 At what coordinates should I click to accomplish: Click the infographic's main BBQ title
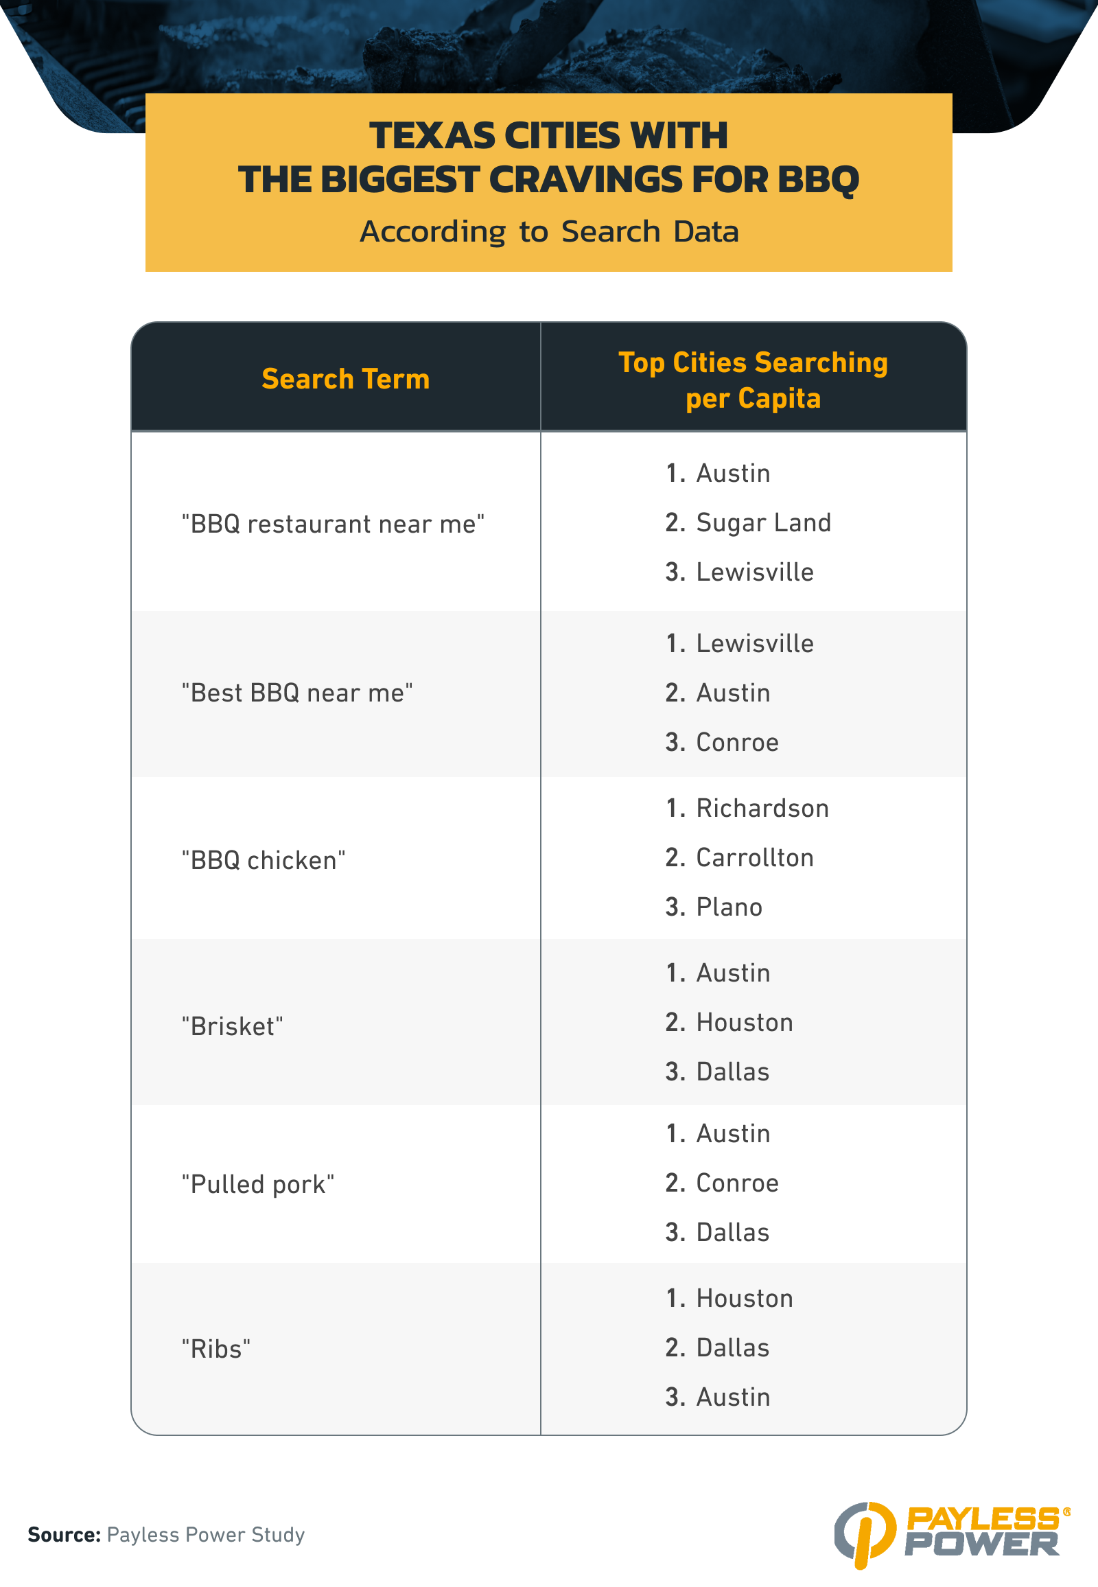548,157
